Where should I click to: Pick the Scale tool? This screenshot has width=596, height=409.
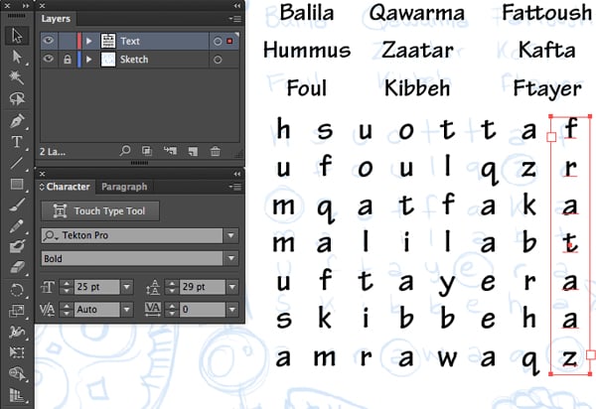(x=17, y=311)
